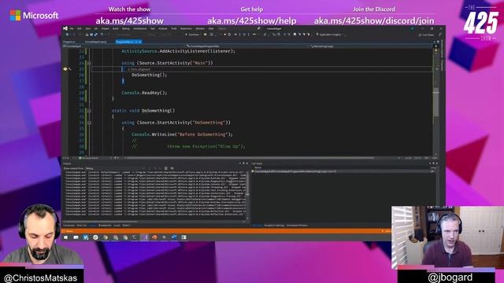The height and width of the screenshot is (283, 504).
Task: Open the Analyze menu
Action: click(163, 28)
